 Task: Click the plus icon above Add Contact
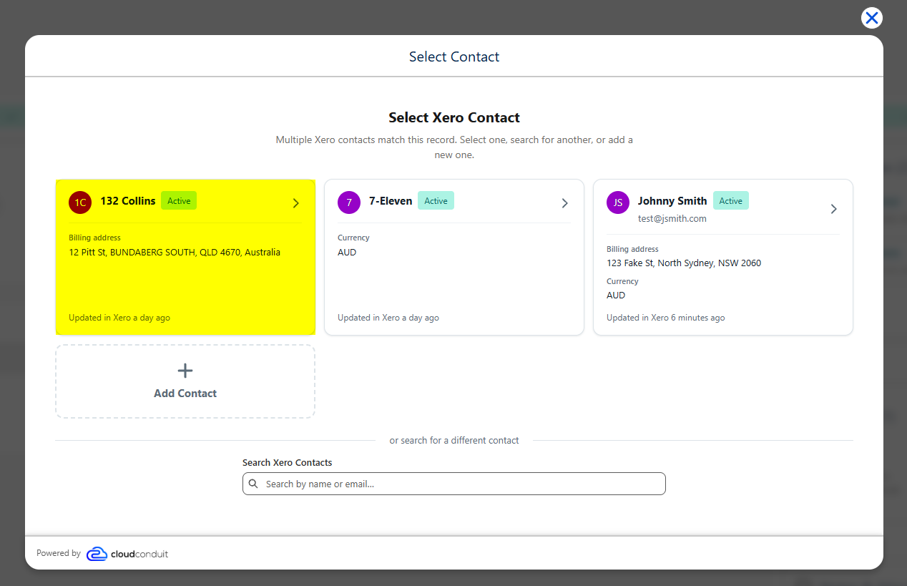[185, 371]
